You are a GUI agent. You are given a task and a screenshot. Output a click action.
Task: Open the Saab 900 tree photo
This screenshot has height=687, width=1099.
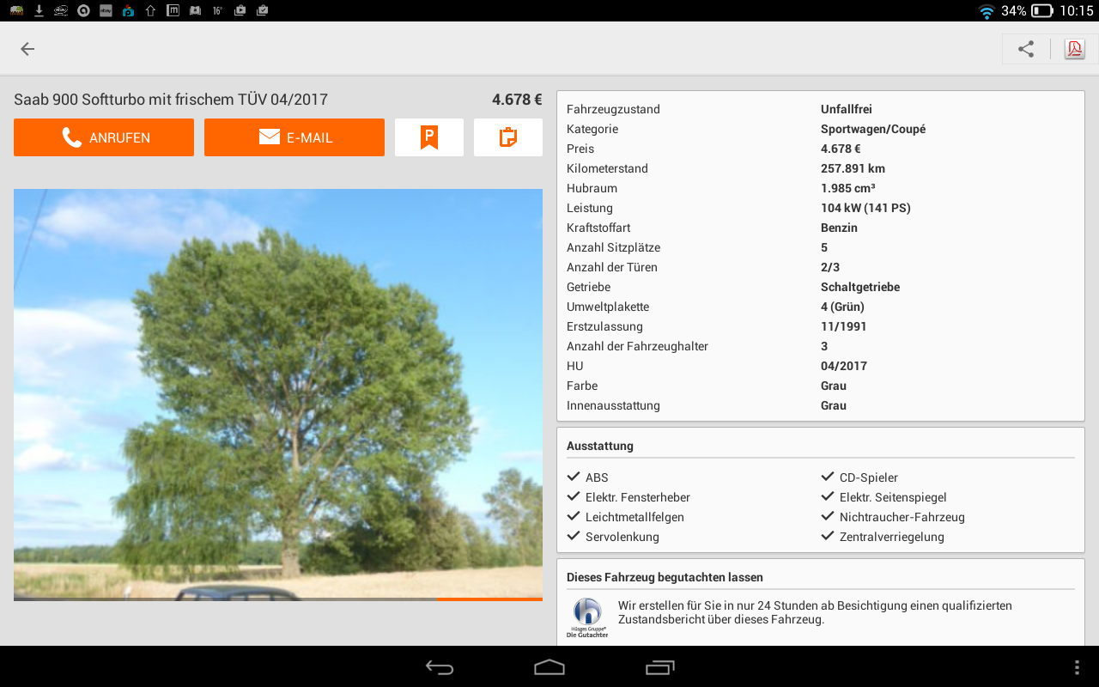(x=278, y=394)
